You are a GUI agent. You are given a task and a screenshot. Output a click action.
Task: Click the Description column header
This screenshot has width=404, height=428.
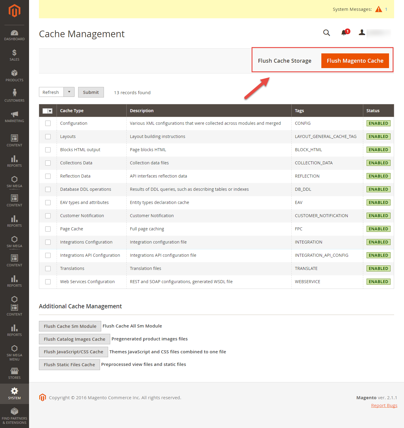click(x=209, y=111)
